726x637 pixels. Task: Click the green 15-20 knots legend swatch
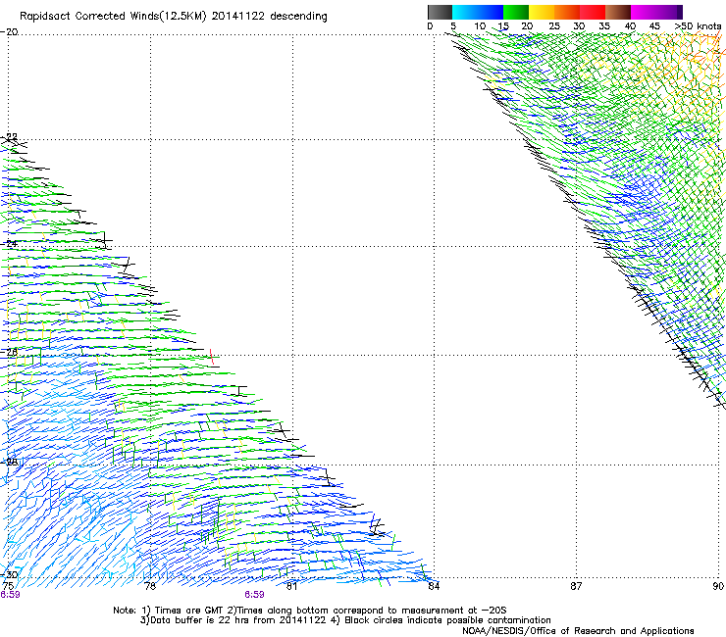tap(516, 12)
